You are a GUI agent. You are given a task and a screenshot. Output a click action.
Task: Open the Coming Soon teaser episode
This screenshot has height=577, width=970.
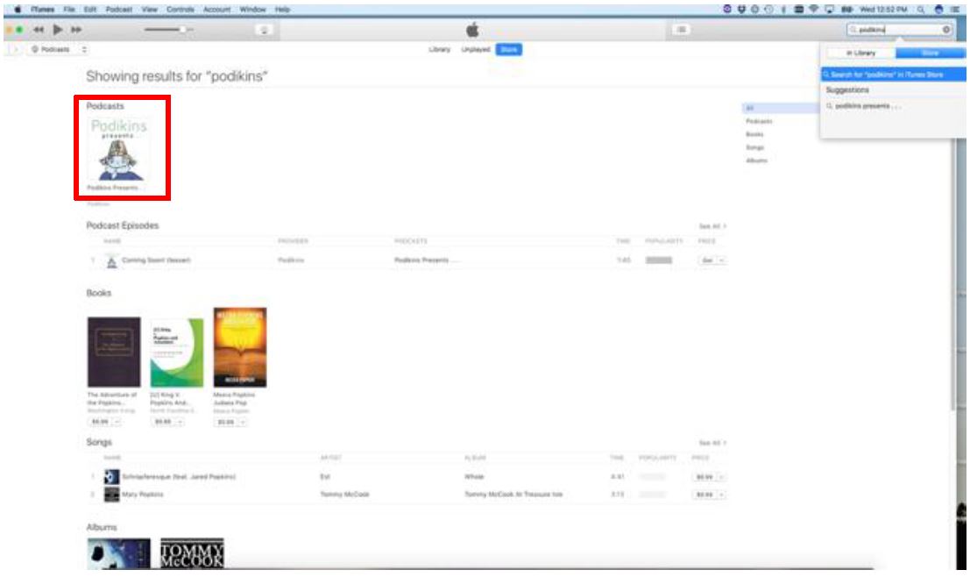click(x=156, y=260)
